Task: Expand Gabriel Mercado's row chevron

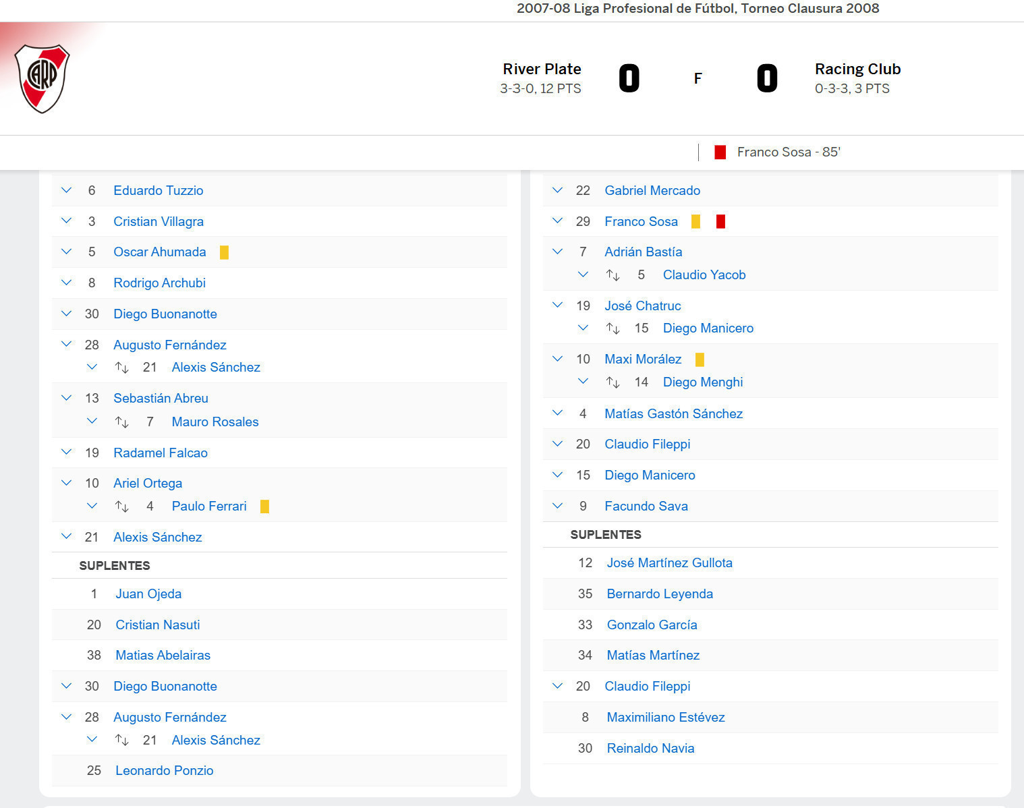Action: pos(557,190)
